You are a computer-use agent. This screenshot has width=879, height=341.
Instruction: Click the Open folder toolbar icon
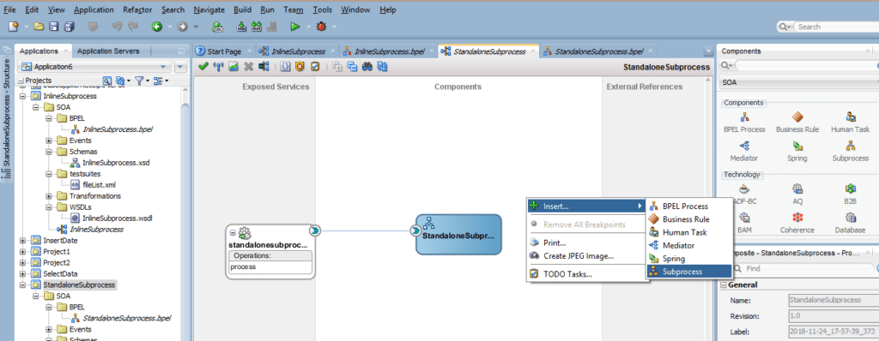(x=39, y=27)
